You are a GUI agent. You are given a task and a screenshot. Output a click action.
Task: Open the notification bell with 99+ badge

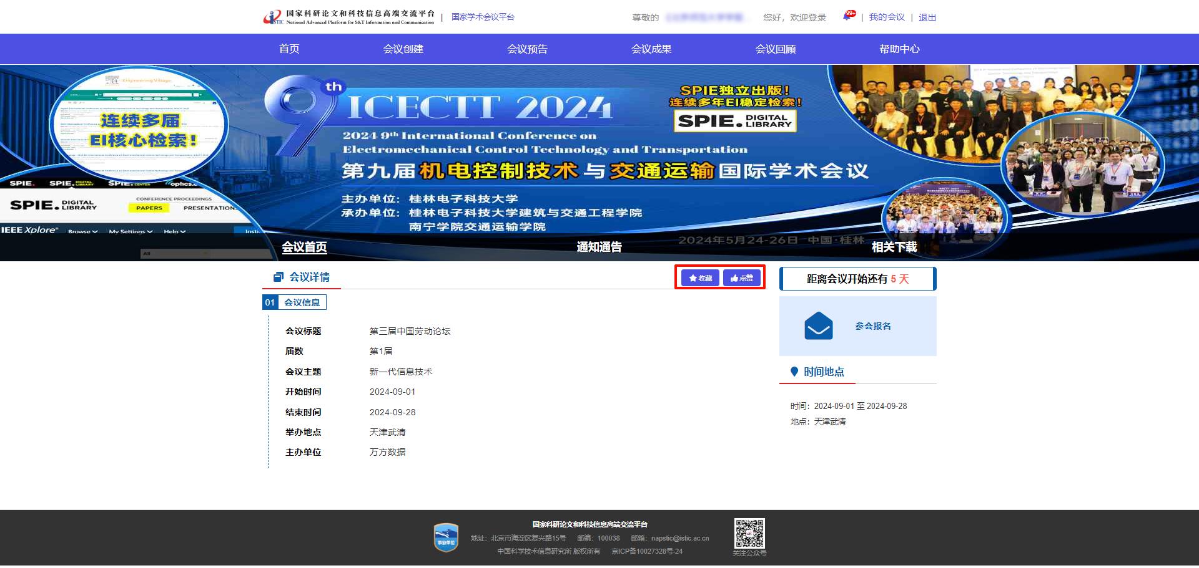coord(847,17)
